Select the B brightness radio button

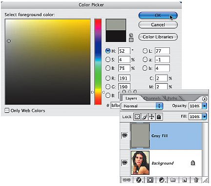(108, 68)
